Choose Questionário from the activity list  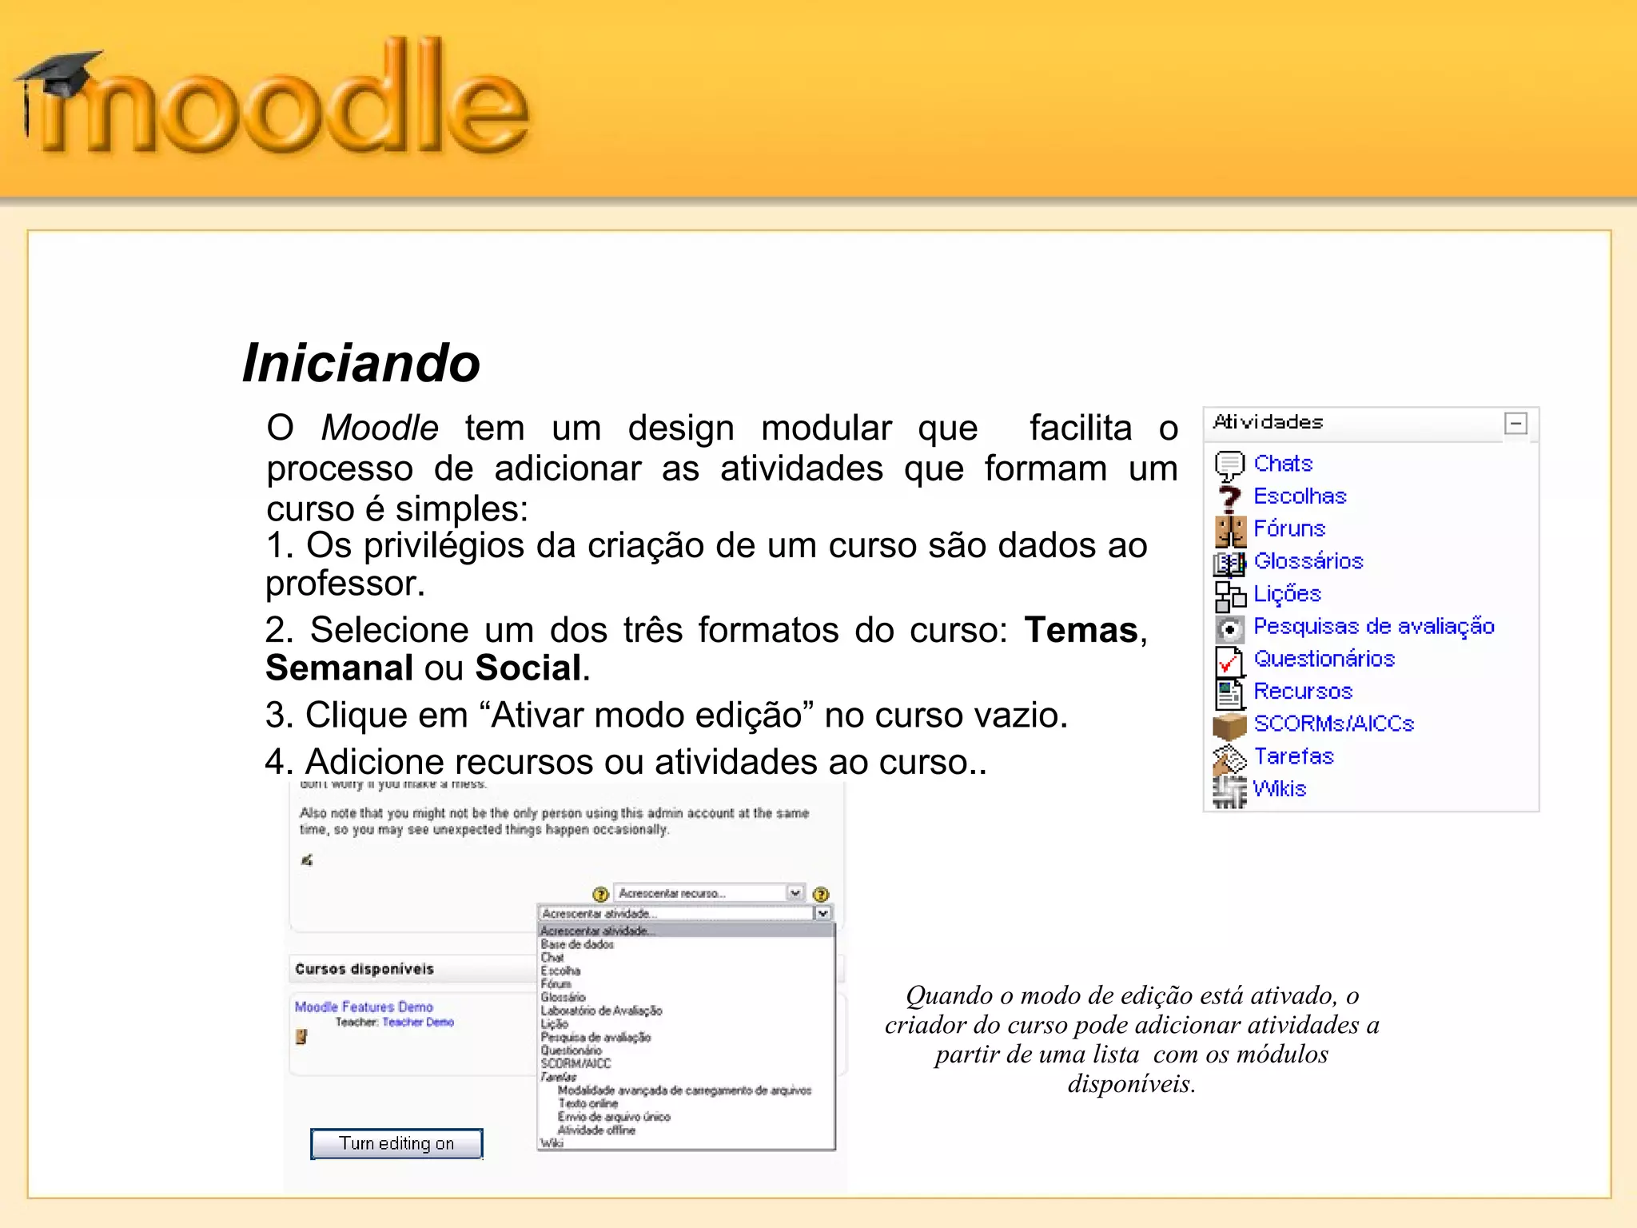coord(571,1051)
